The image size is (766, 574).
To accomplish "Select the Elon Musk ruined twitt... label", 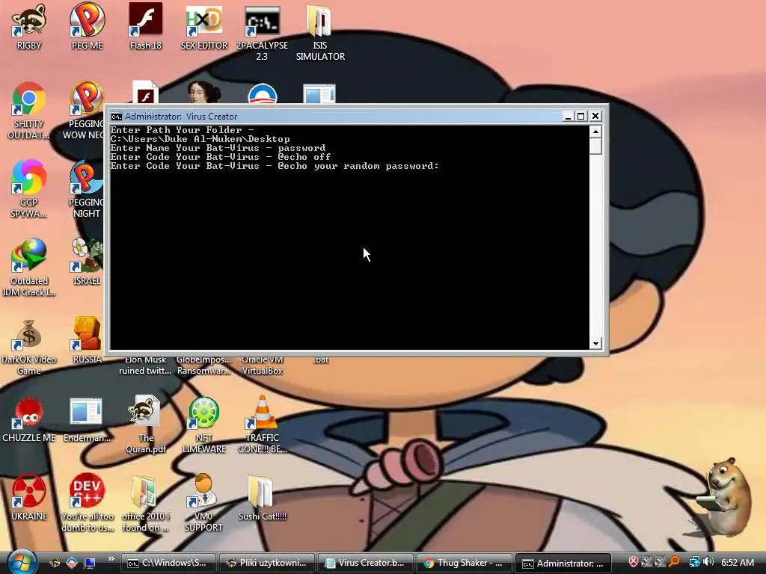I will (x=145, y=365).
